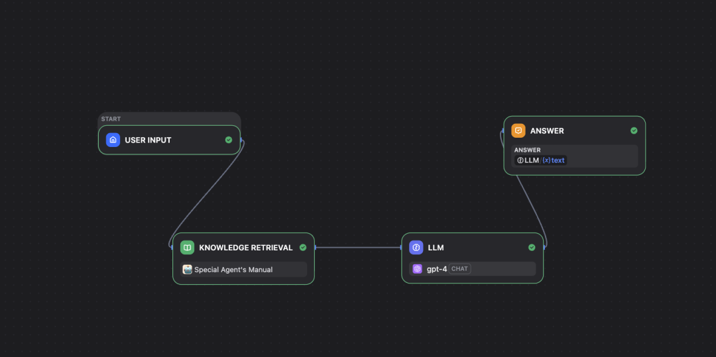This screenshot has height=357, width=716.
Task: Click the green status checkmark on LLM node
Action: pos(532,248)
